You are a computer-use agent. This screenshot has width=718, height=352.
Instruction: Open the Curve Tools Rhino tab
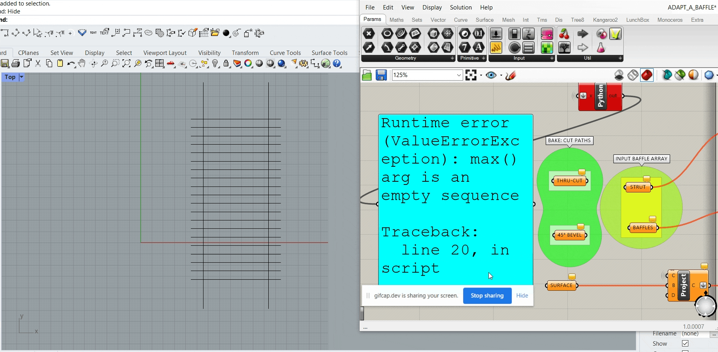coord(285,53)
